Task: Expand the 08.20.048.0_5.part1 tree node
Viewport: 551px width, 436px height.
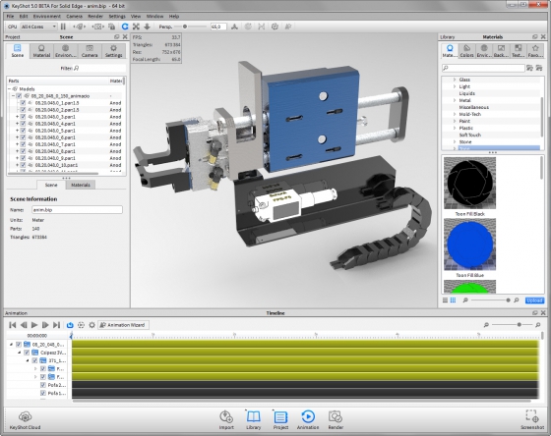Action: 17,131
